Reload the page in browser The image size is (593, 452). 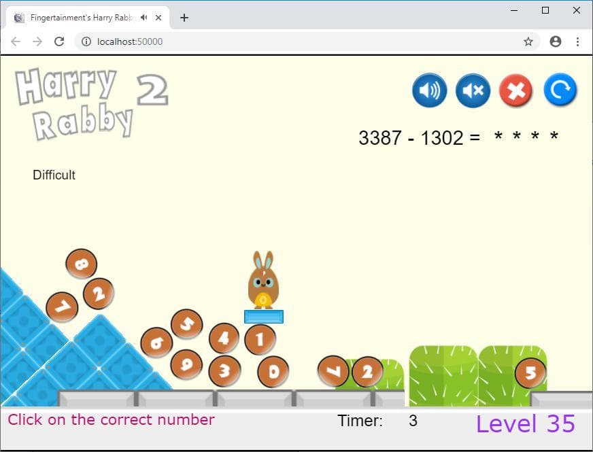(x=59, y=41)
